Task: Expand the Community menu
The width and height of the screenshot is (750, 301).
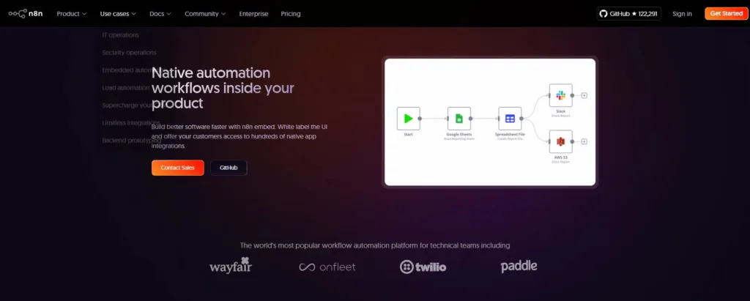Action: pyautogui.click(x=206, y=14)
